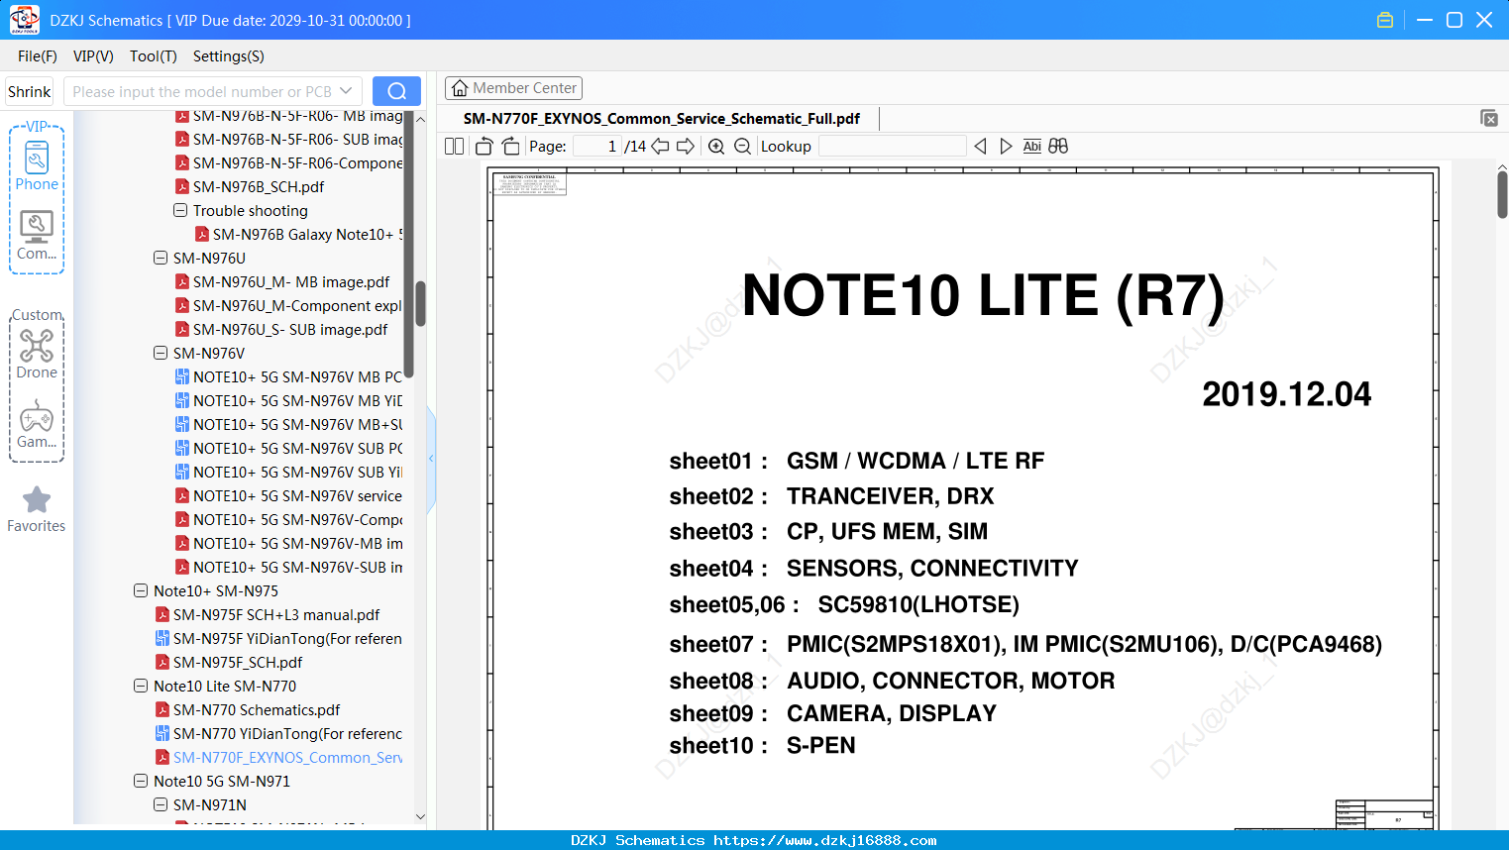Viewport: 1509px width, 850px height.
Task: Go to previous page arrow
Action: tap(660, 147)
